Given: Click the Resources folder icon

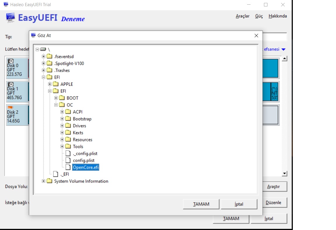Looking at the screenshot, I should tap(68, 140).
